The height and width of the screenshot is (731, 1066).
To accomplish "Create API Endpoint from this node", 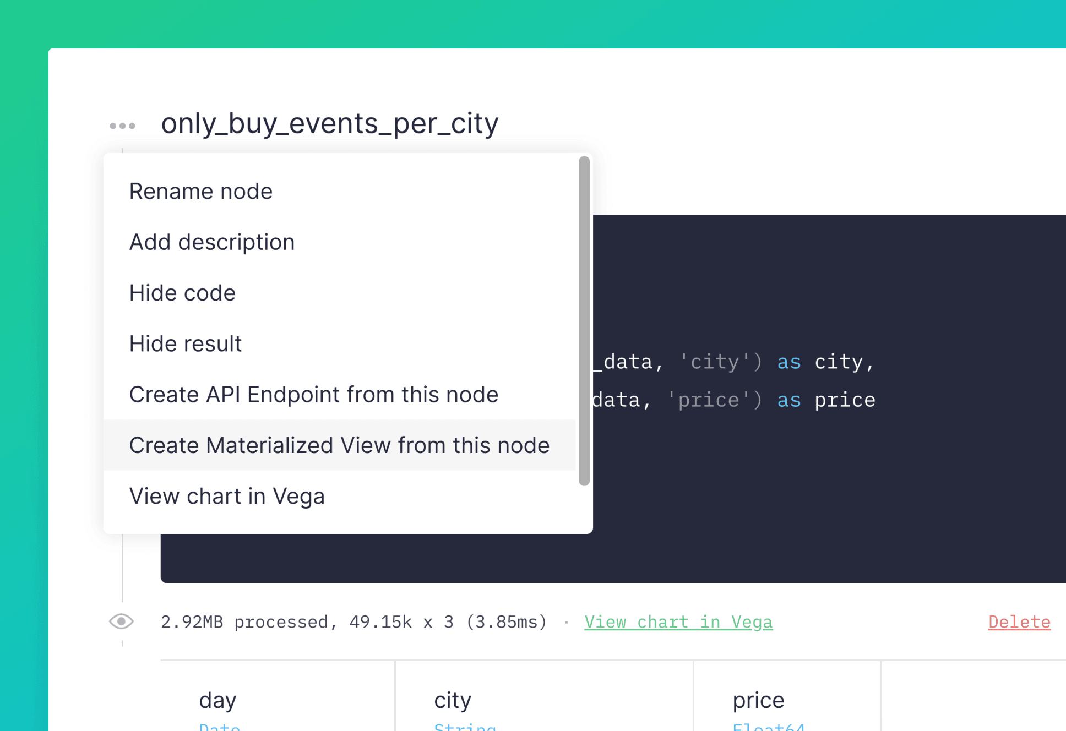I will (314, 395).
